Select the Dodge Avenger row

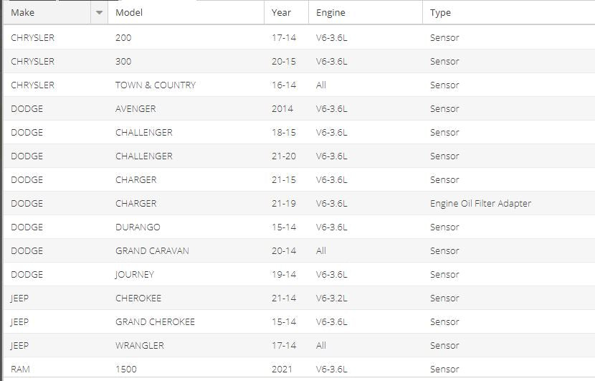299,108
